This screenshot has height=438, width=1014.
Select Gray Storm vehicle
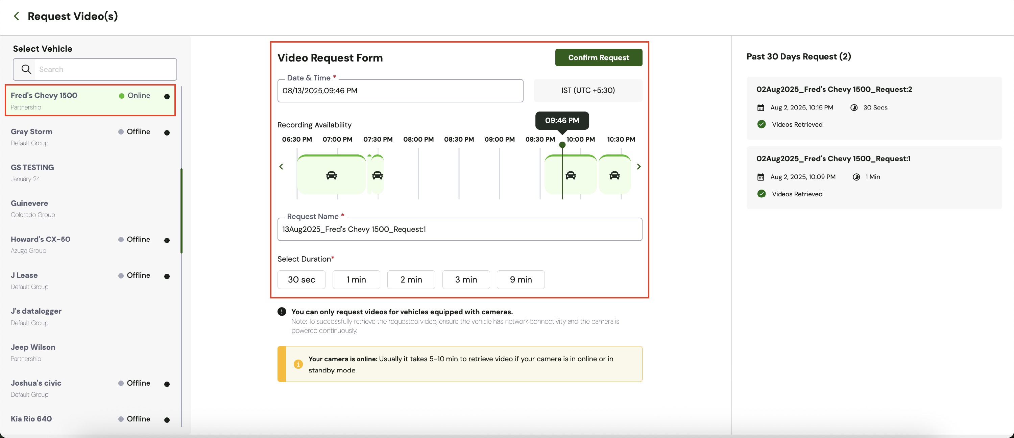pos(90,137)
